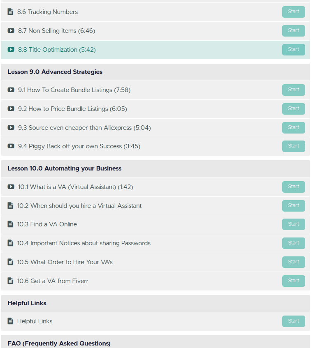Click document icon beside 10.6 Get a VA from Fiverr
The height and width of the screenshot is (348, 311).
(x=10, y=281)
